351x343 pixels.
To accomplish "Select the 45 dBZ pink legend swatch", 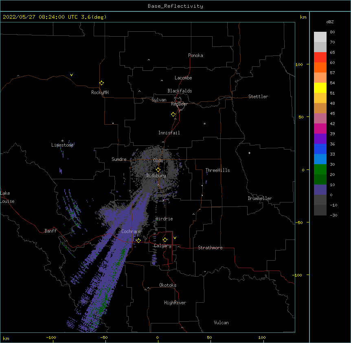I will pyautogui.click(x=320, y=119).
